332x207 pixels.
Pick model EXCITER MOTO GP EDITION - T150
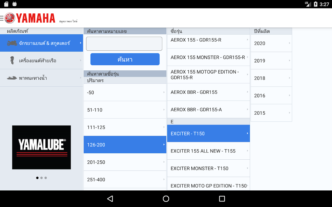tap(209, 184)
